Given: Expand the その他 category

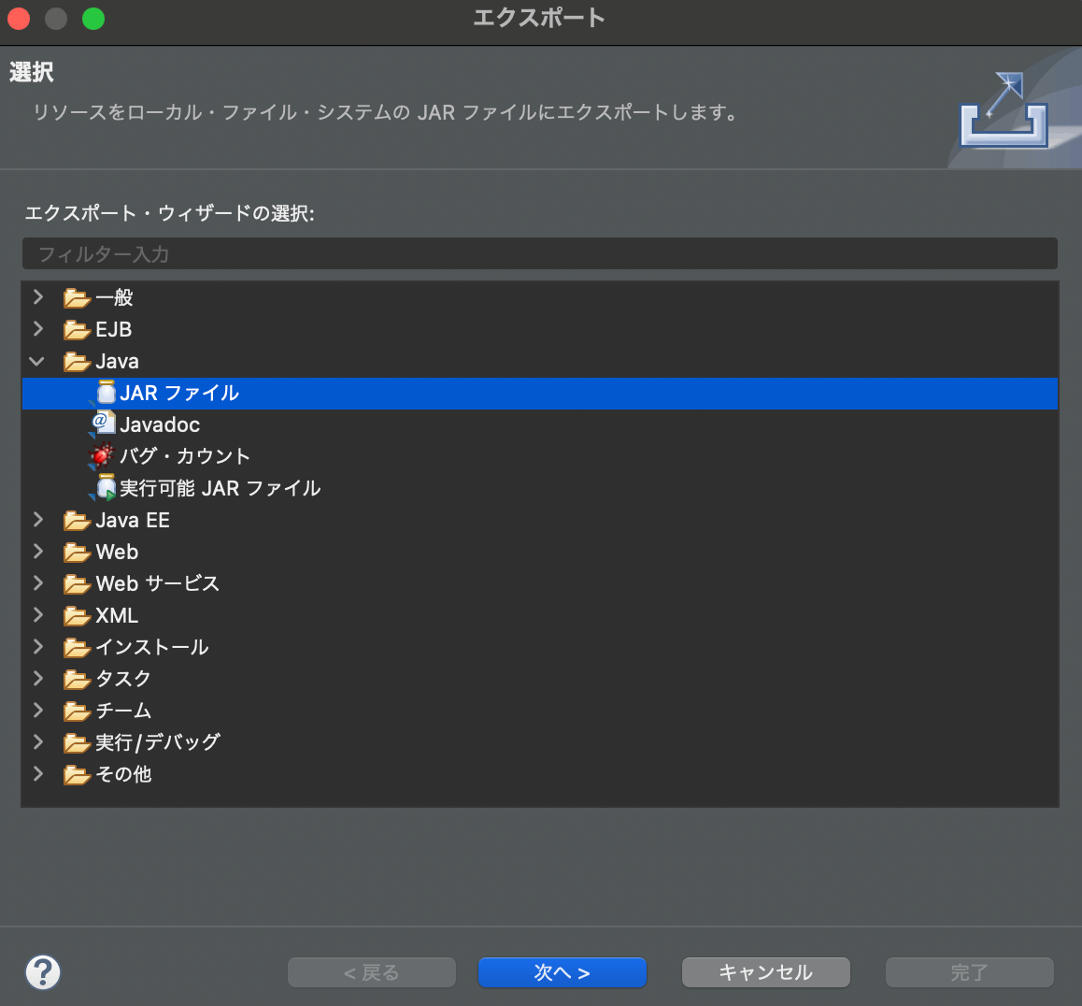Looking at the screenshot, I should pyautogui.click(x=38, y=773).
